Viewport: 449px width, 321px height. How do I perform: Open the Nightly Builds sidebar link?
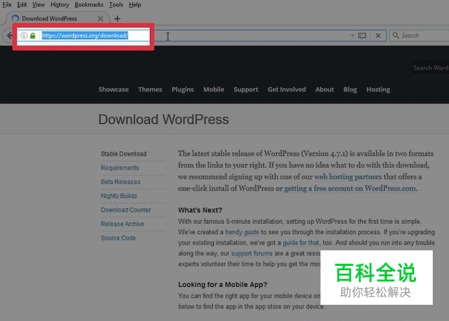click(x=119, y=196)
